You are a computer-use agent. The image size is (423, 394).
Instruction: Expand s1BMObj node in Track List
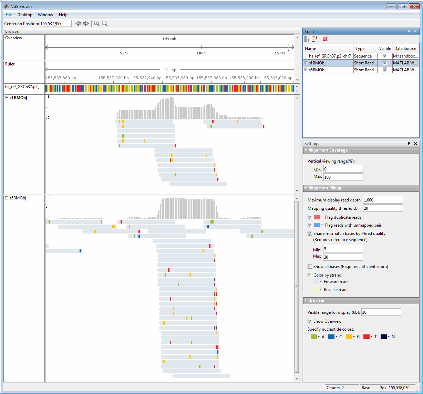coord(306,63)
